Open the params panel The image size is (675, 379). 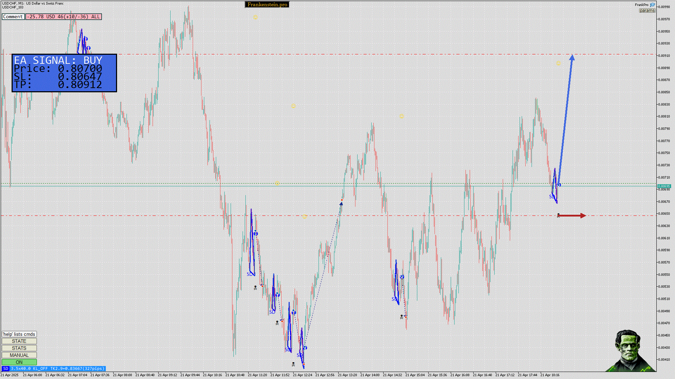pos(647,11)
